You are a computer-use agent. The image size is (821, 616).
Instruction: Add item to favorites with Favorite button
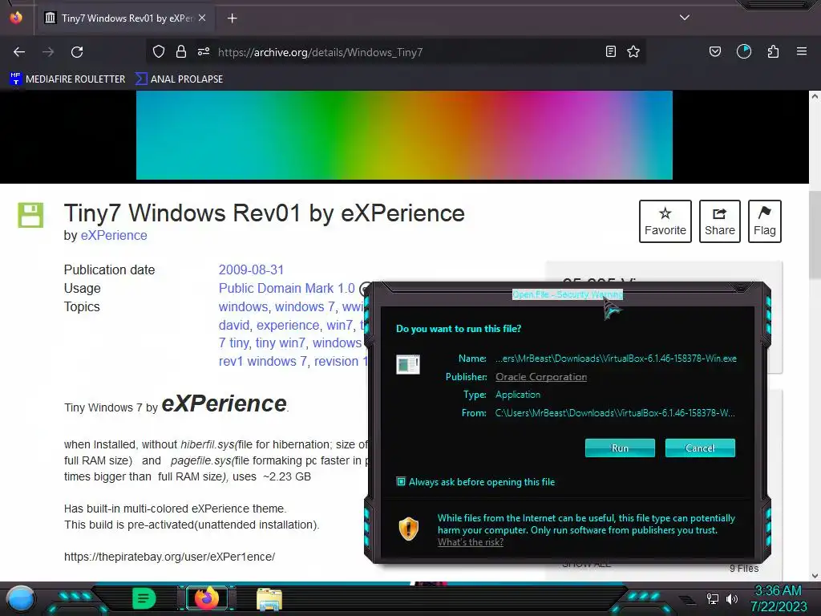coord(665,221)
